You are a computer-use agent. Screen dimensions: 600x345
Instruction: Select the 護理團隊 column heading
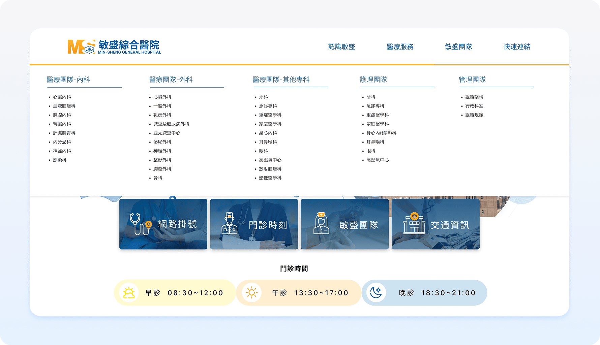click(x=373, y=80)
